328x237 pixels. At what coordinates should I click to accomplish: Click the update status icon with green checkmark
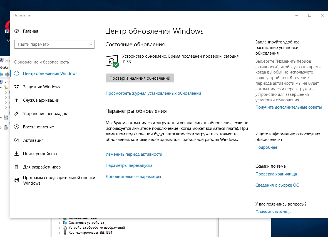112,61
